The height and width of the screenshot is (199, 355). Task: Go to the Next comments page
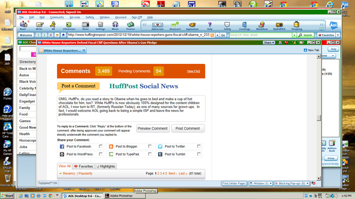[x=173, y=173]
